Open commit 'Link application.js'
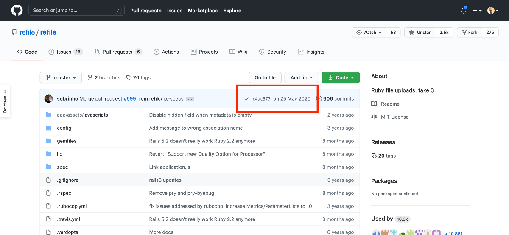 click(170, 167)
